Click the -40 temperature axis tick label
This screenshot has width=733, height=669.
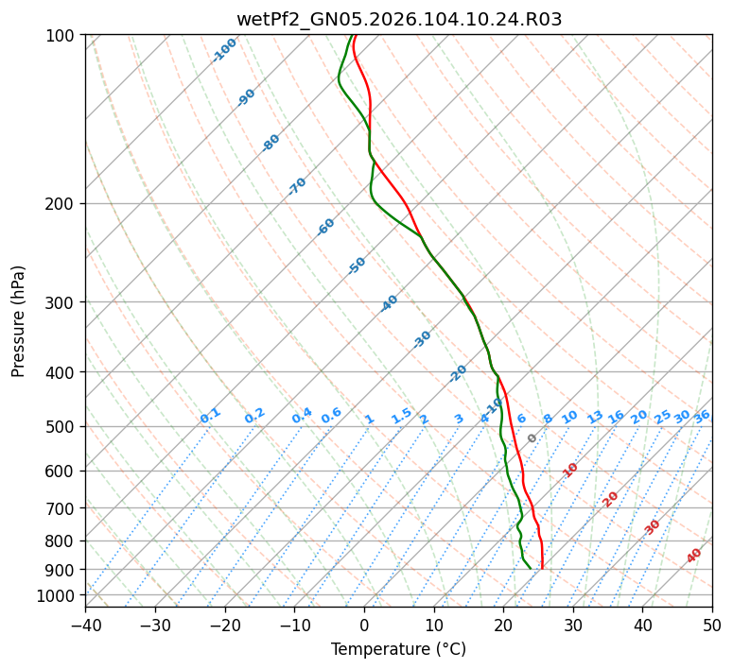(x=85, y=625)
